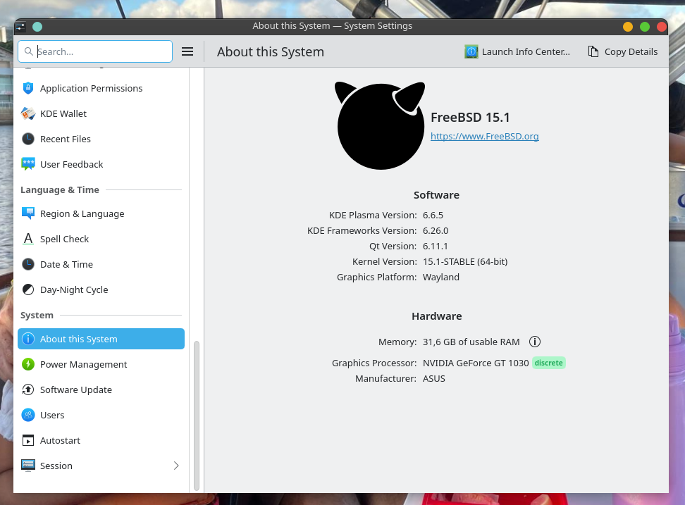Click the FreeBSD daemon logo
Viewport: 685px width, 505px height.
(x=380, y=125)
